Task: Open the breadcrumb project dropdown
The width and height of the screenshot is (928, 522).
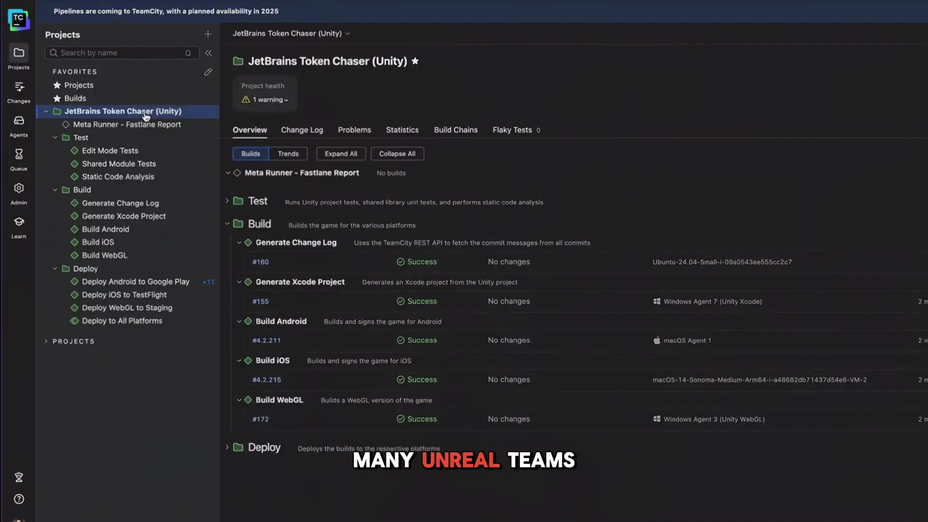Action: (x=348, y=34)
